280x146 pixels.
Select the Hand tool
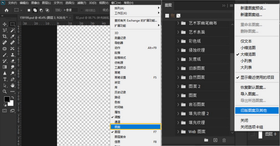[x=13, y=85]
